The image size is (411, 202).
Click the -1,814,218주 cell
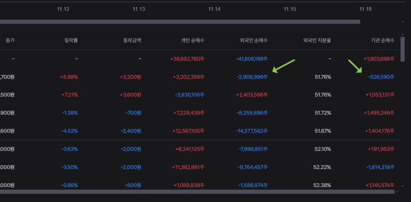pos(380,167)
